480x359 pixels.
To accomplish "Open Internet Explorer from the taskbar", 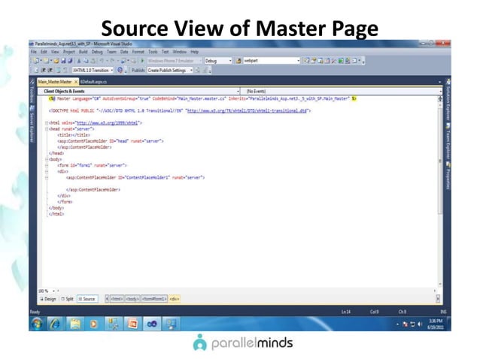I will [x=55, y=324].
